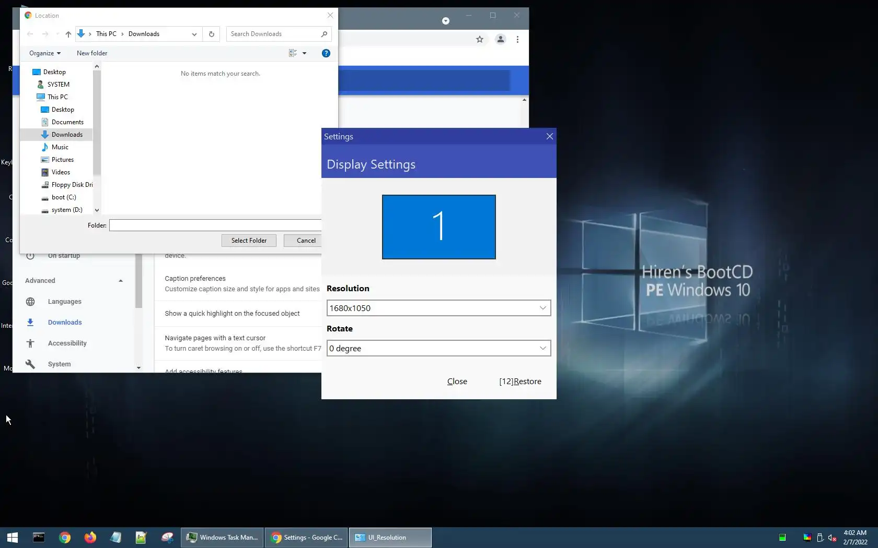Image resolution: width=878 pixels, height=548 pixels.
Task: Click the blue arrow icon in address bar
Action: pyautogui.click(x=81, y=34)
